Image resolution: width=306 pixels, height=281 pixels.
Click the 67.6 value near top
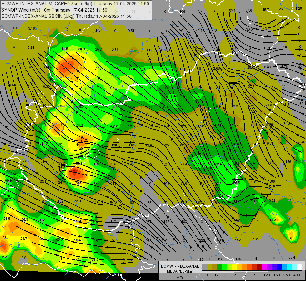(x=248, y=10)
